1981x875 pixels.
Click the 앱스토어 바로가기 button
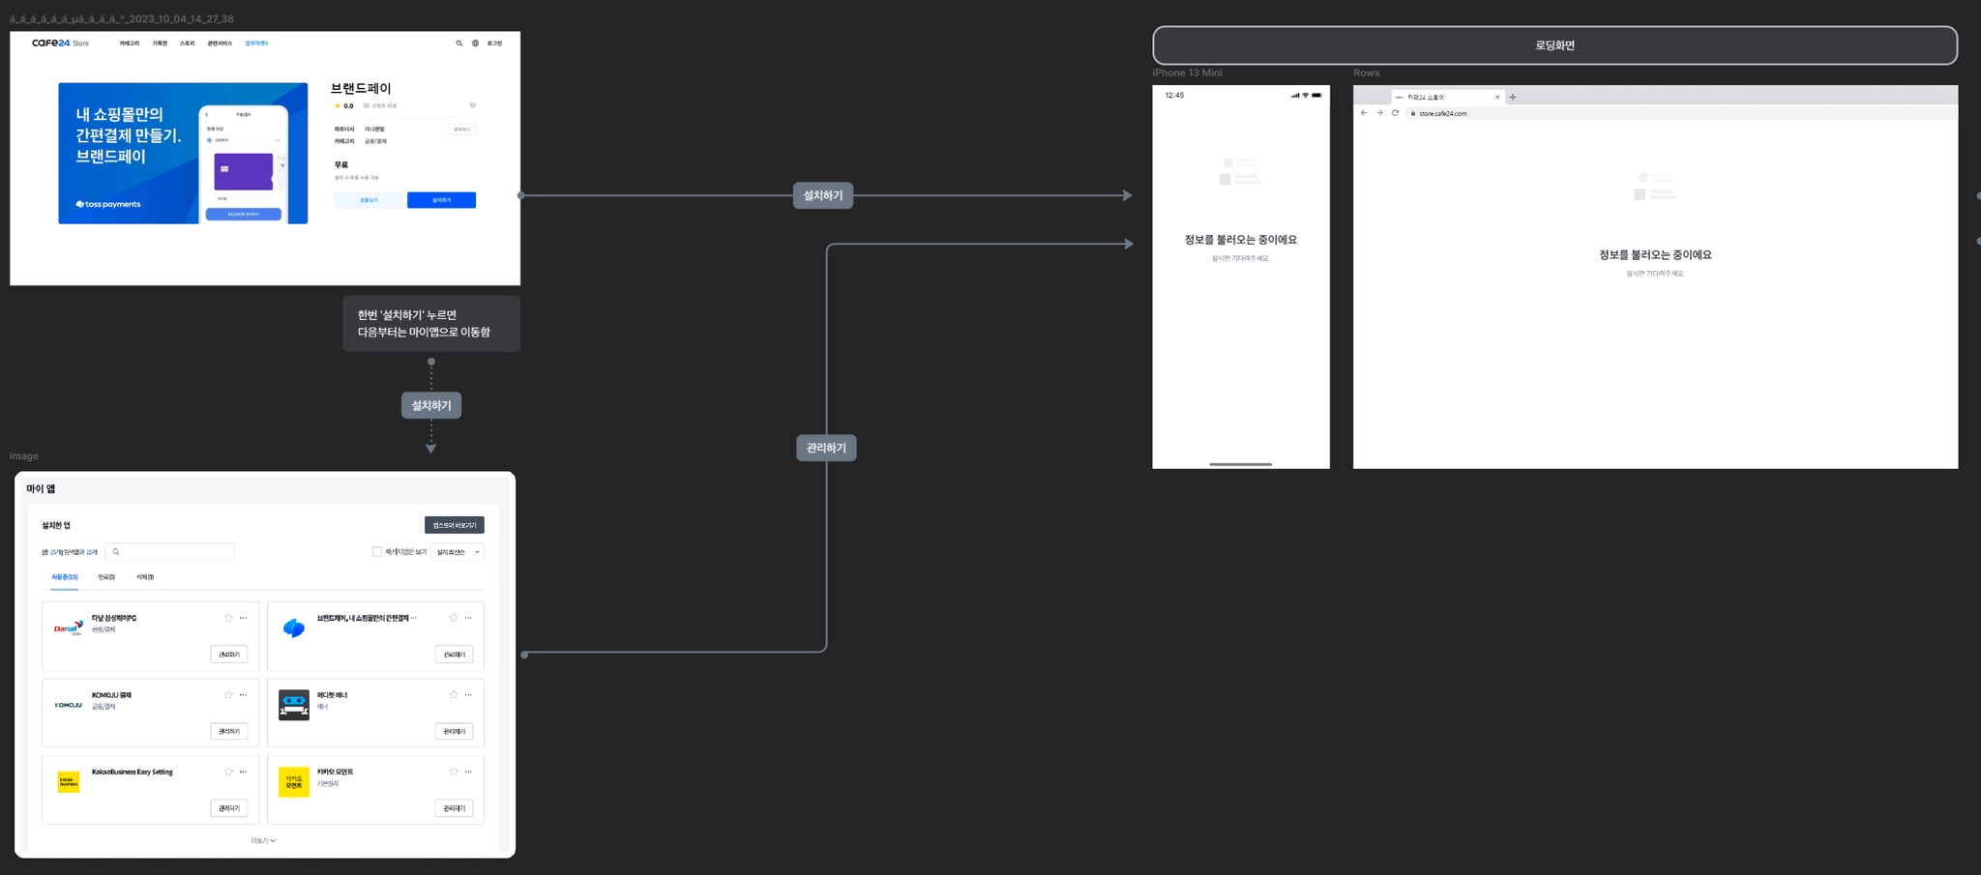click(455, 525)
